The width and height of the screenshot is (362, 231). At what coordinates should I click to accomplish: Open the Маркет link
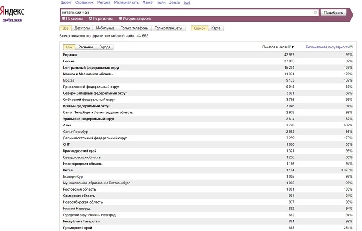coord(148,3)
